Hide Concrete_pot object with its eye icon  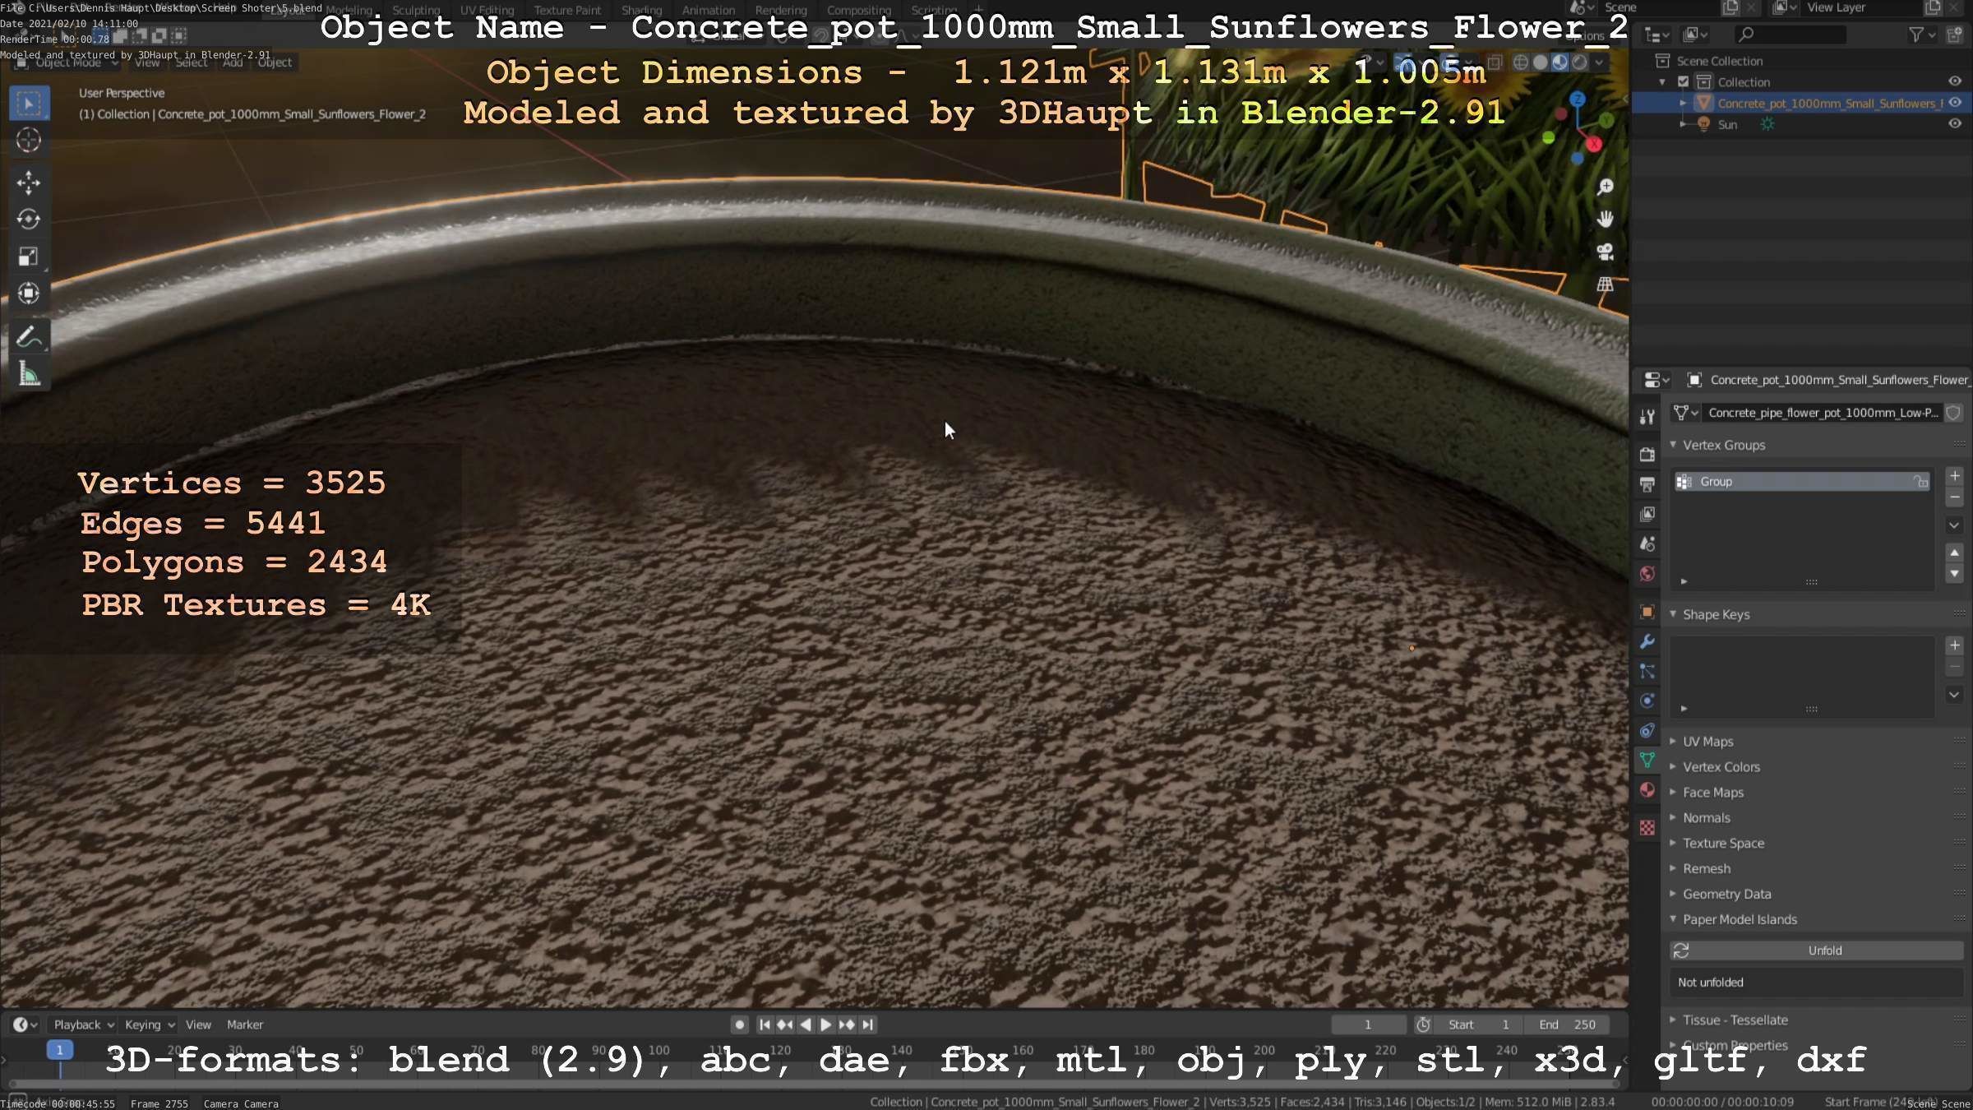click(1955, 103)
